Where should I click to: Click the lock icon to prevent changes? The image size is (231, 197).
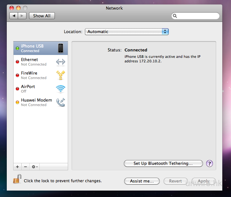[x=17, y=179]
